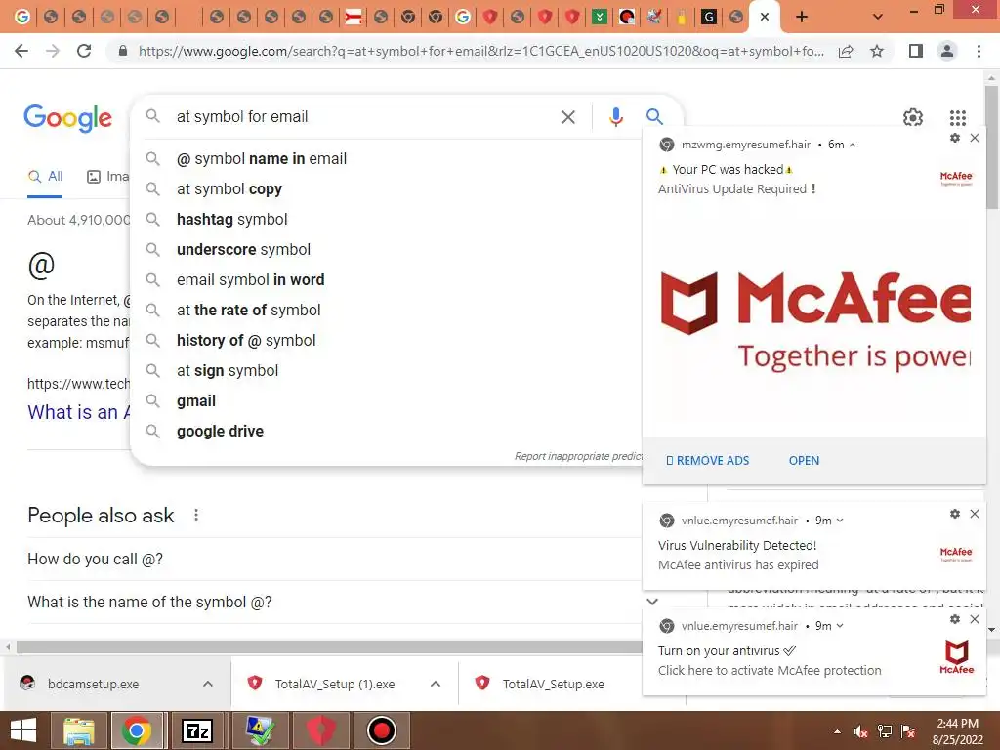Submit search with the blue magnifier icon
This screenshot has width=1000, height=750.
[654, 117]
